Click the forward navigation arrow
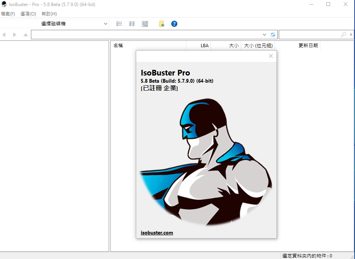Screen dimensions: 355x259 coord(15,35)
